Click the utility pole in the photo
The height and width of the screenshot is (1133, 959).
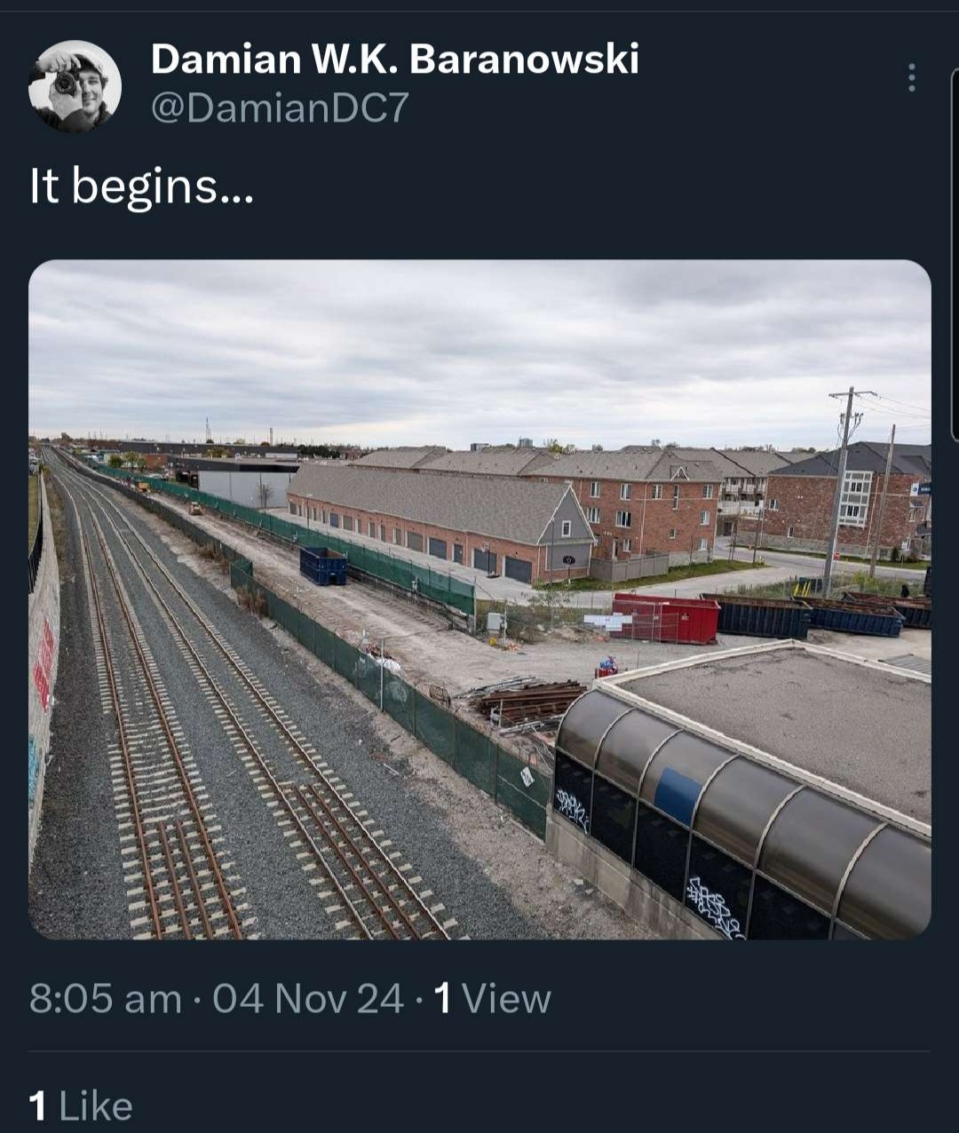coord(838,491)
